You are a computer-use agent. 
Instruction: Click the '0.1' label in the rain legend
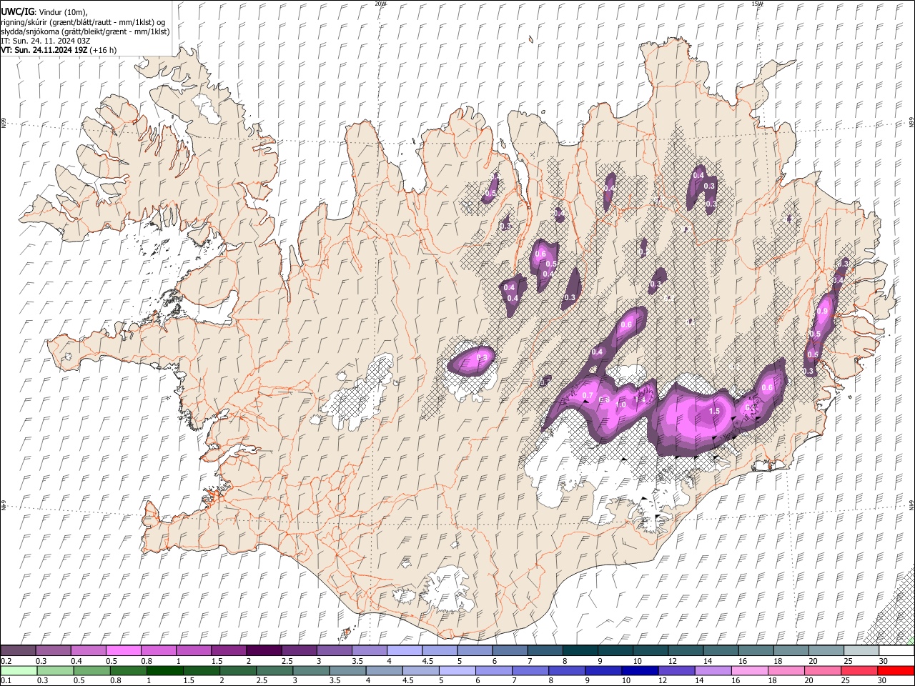pyautogui.click(x=6, y=680)
